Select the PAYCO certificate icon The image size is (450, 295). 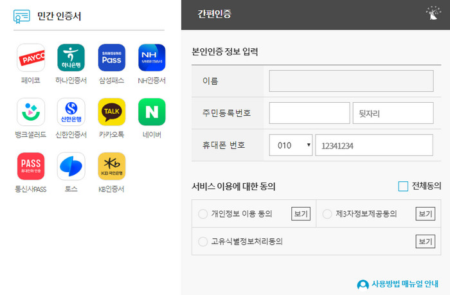pos(31,58)
